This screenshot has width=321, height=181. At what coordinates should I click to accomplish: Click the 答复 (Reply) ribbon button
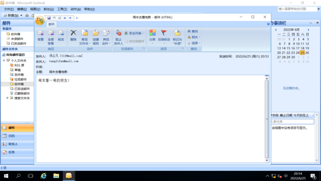point(40,35)
